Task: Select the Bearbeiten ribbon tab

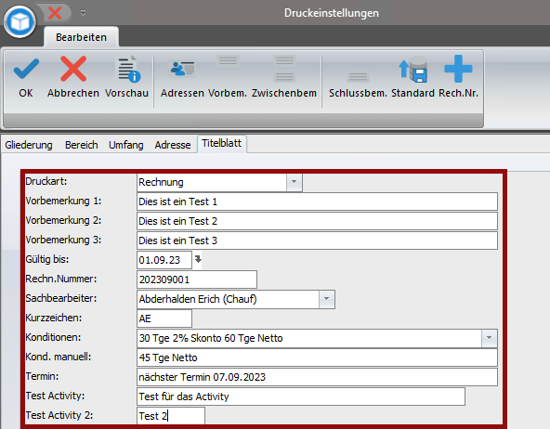Action: (81, 37)
